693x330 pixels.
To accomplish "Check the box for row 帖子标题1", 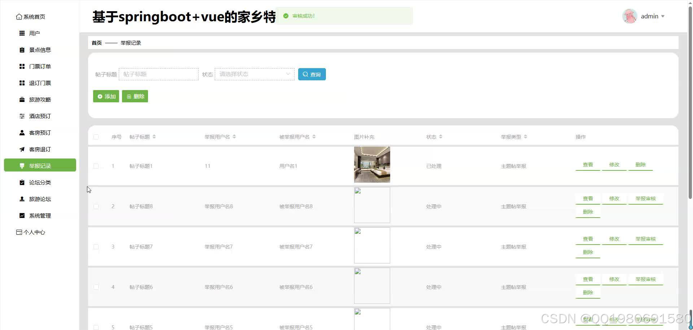I will 96,166.
